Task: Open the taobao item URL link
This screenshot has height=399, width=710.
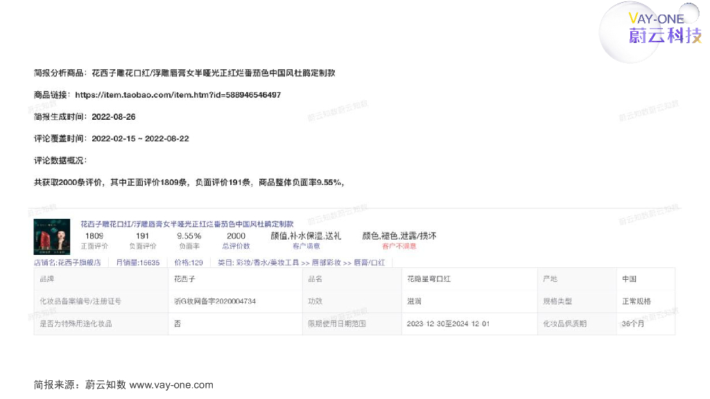Action: [178, 95]
